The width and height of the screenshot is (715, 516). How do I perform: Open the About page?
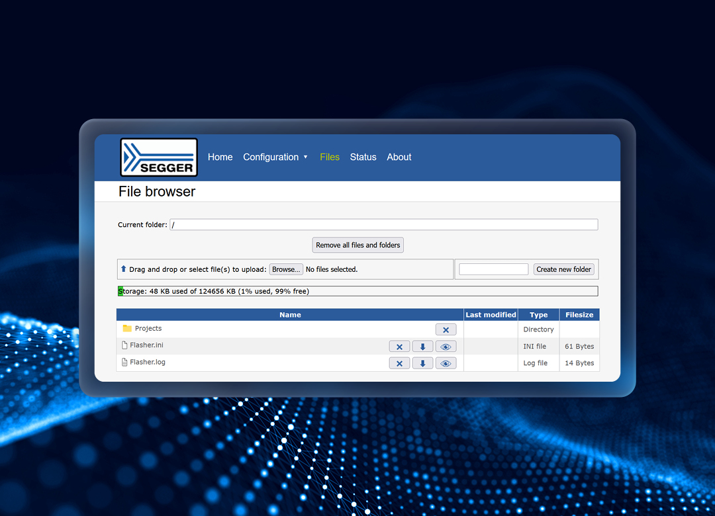tap(399, 157)
